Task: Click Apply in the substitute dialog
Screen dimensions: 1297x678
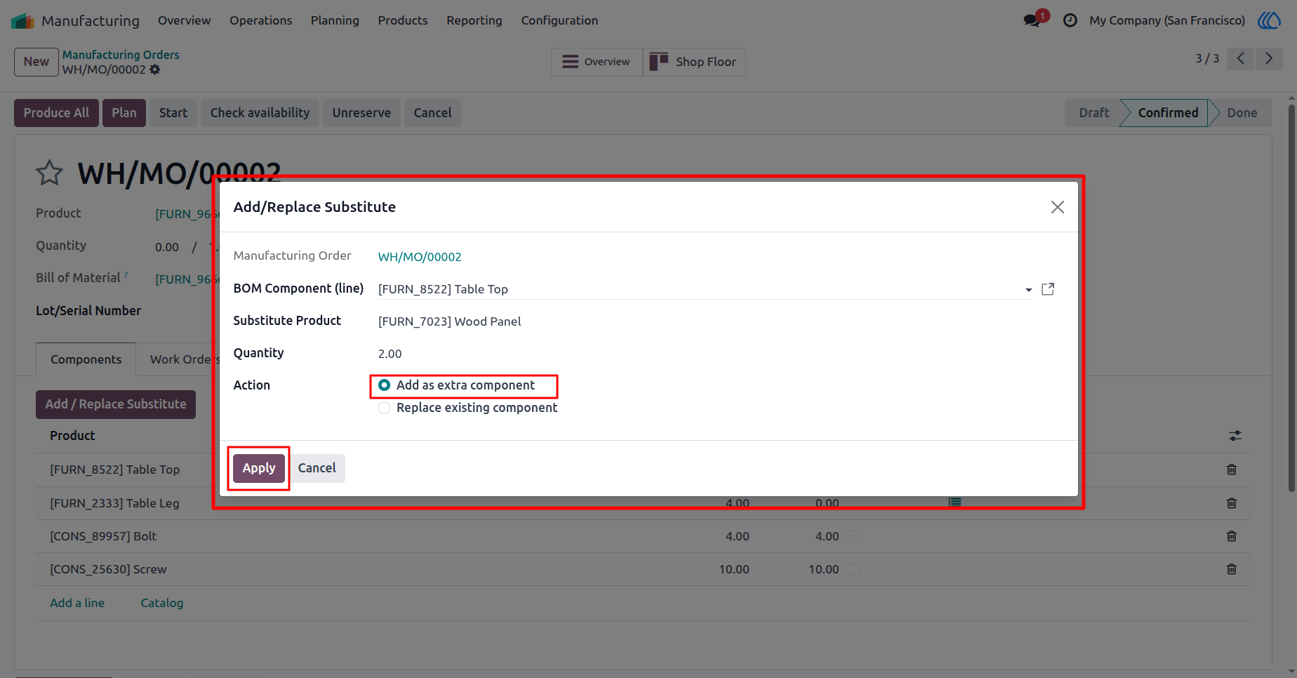Action: 259,468
